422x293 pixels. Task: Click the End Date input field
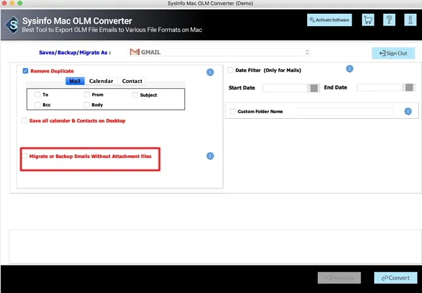(380, 87)
